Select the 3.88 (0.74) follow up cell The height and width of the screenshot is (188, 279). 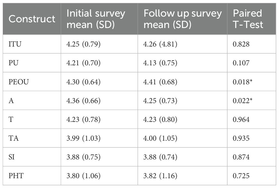(x=160, y=157)
